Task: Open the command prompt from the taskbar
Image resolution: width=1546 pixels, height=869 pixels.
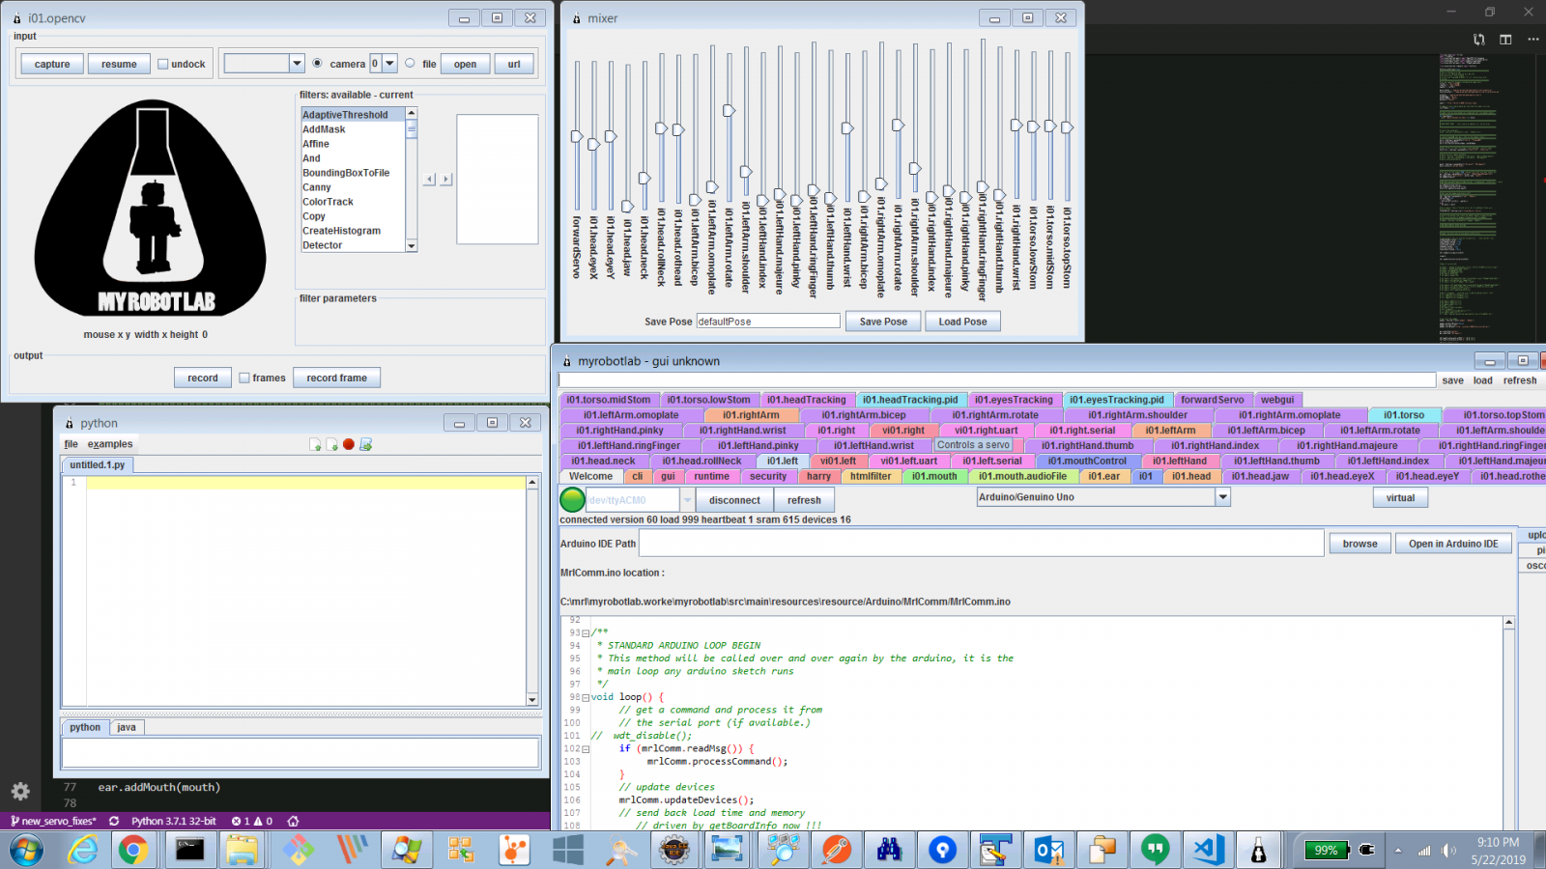Action: (189, 850)
